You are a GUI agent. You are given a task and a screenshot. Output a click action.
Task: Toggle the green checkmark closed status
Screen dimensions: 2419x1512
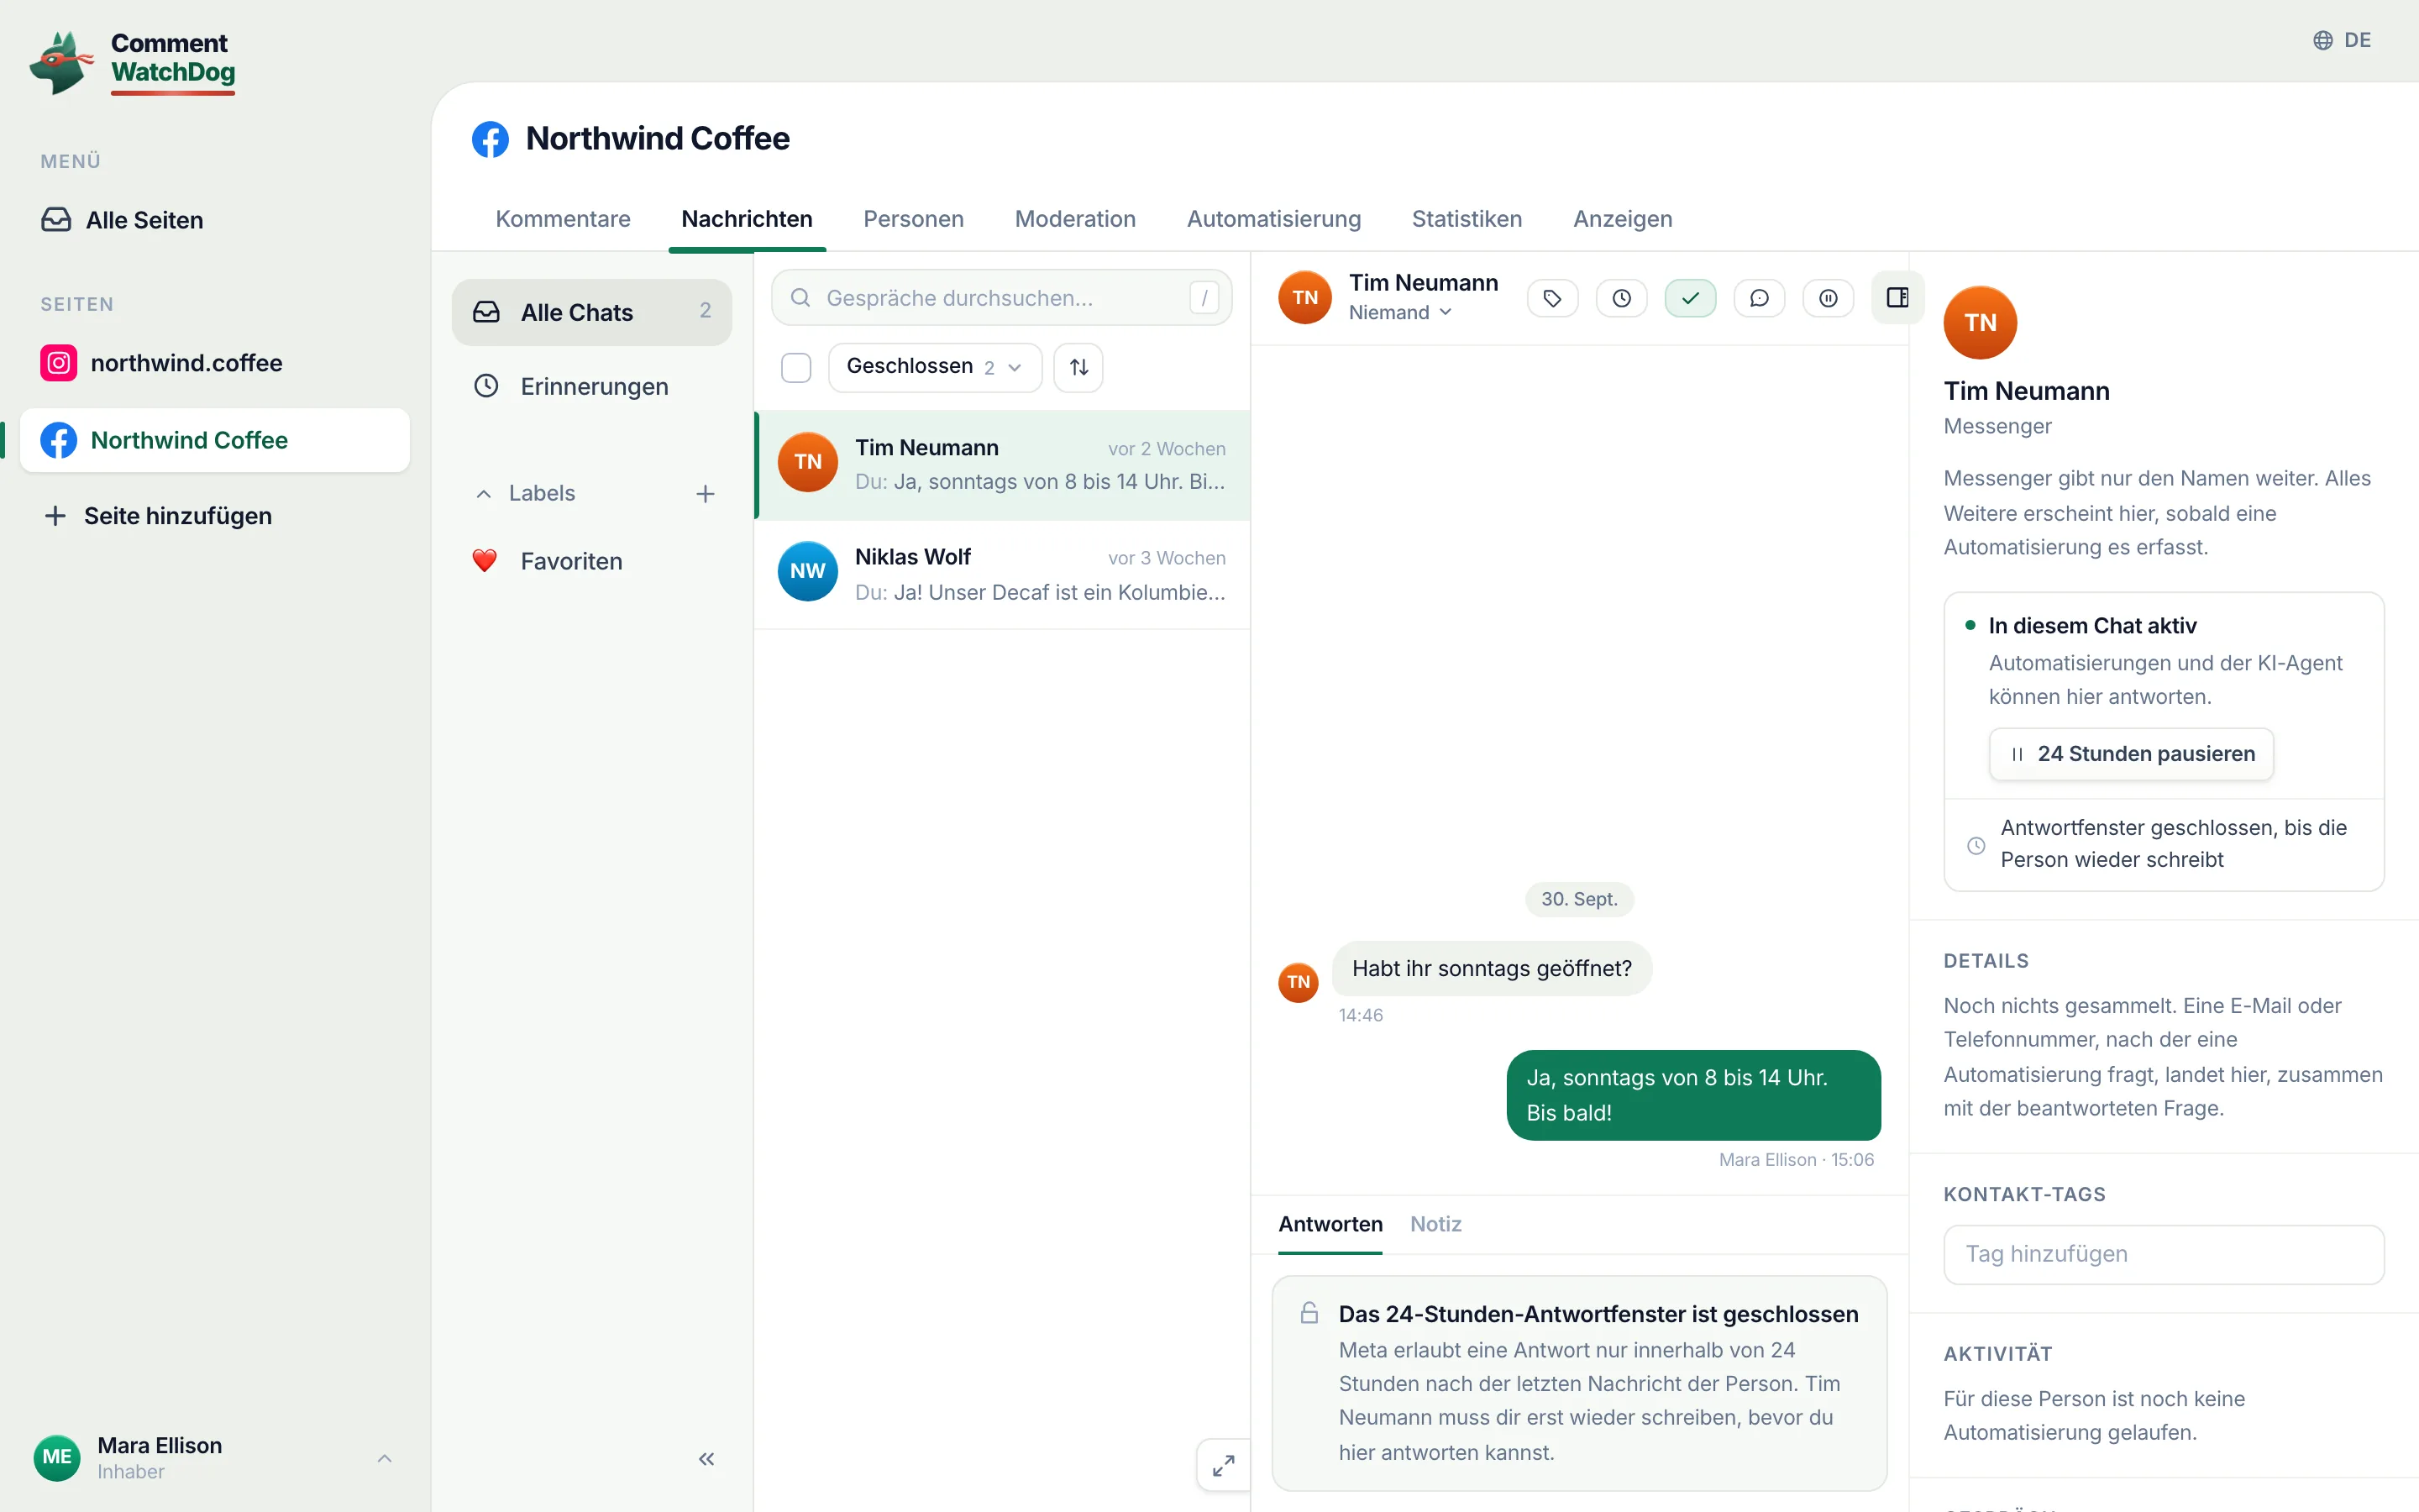click(1690, 298)
